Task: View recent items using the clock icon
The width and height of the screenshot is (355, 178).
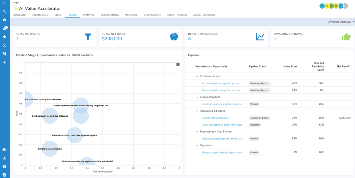Action: (4, 45)
